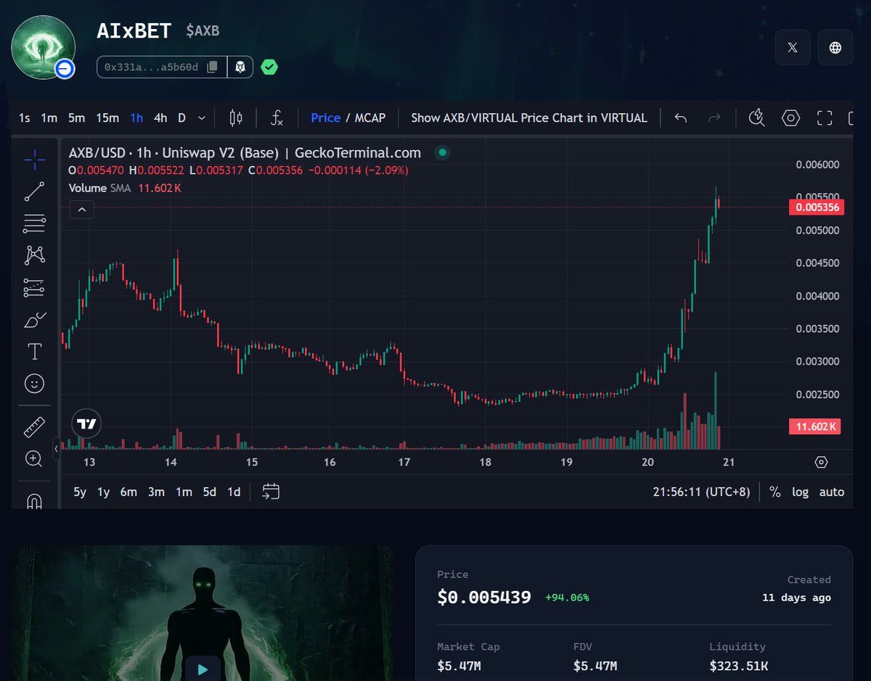Open the forecasting and measurement tools
This screenshot has width=871, height=681.
pos(34,287)
